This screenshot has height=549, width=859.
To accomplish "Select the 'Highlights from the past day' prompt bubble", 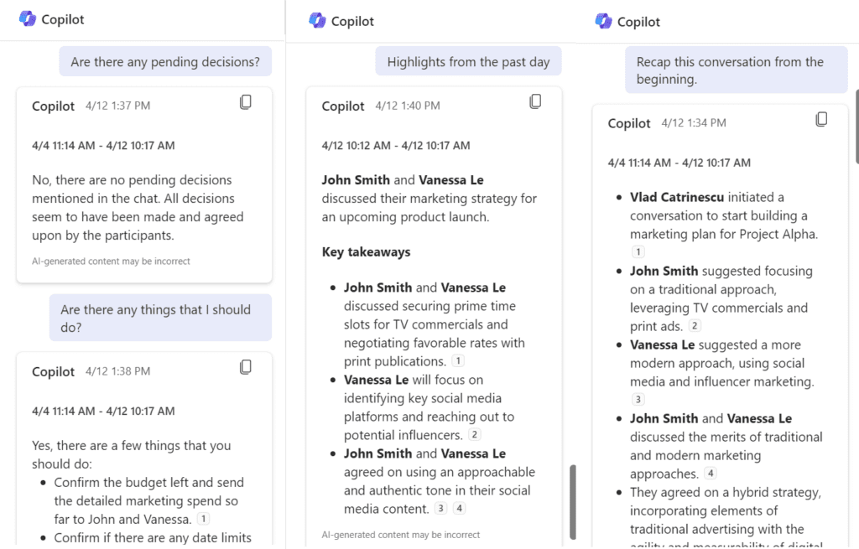I will coord(468,62).
